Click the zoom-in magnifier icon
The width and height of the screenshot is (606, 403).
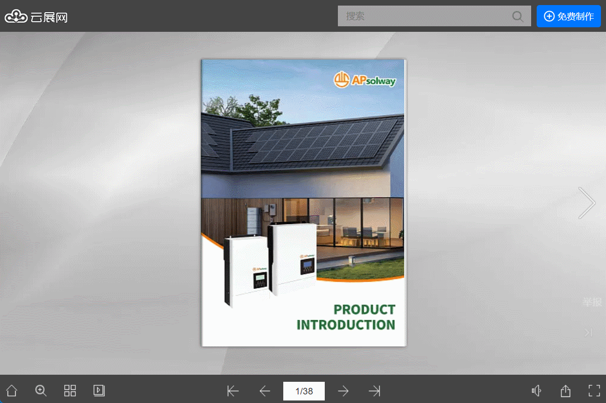(x=41, y=390)
